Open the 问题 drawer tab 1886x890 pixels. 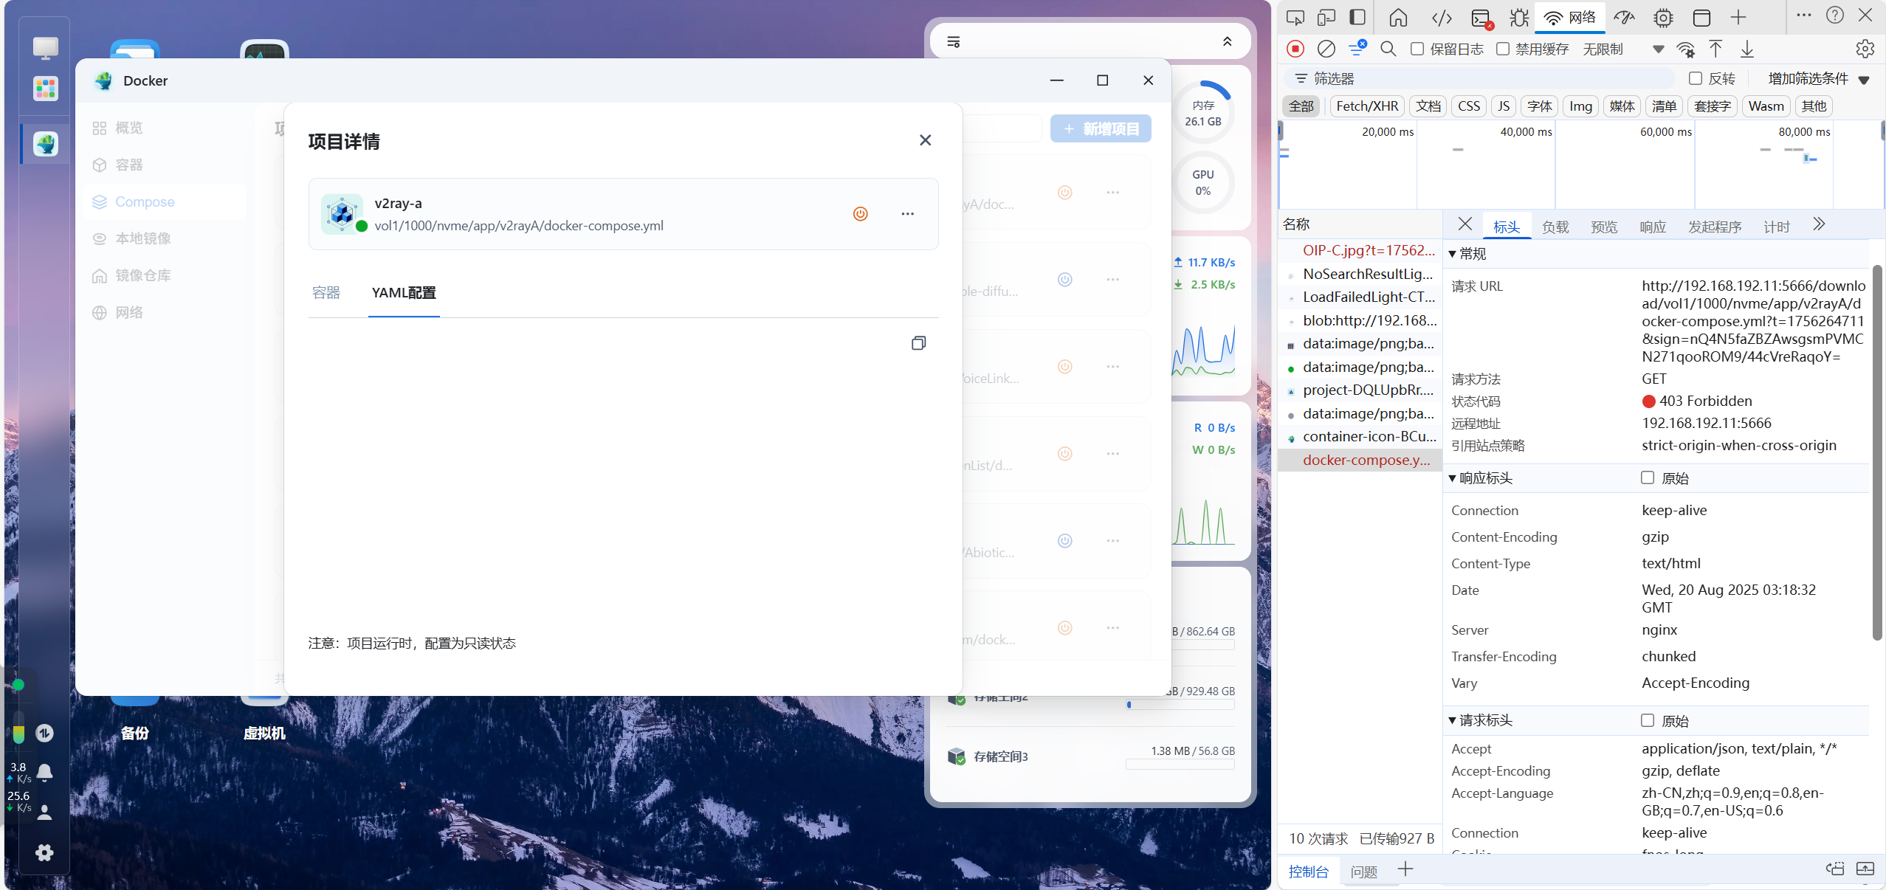(x=1363, y=872)
